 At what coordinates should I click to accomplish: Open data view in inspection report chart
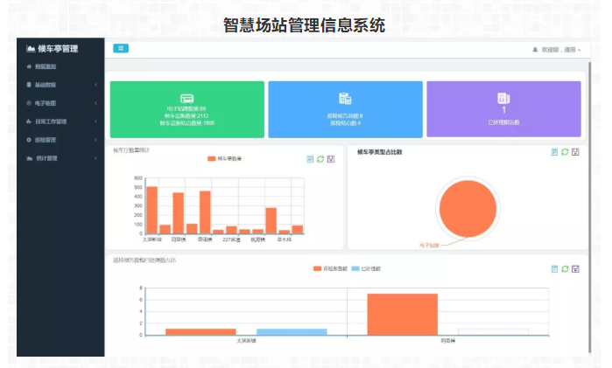pyautogui.click(x=554, y=269)
